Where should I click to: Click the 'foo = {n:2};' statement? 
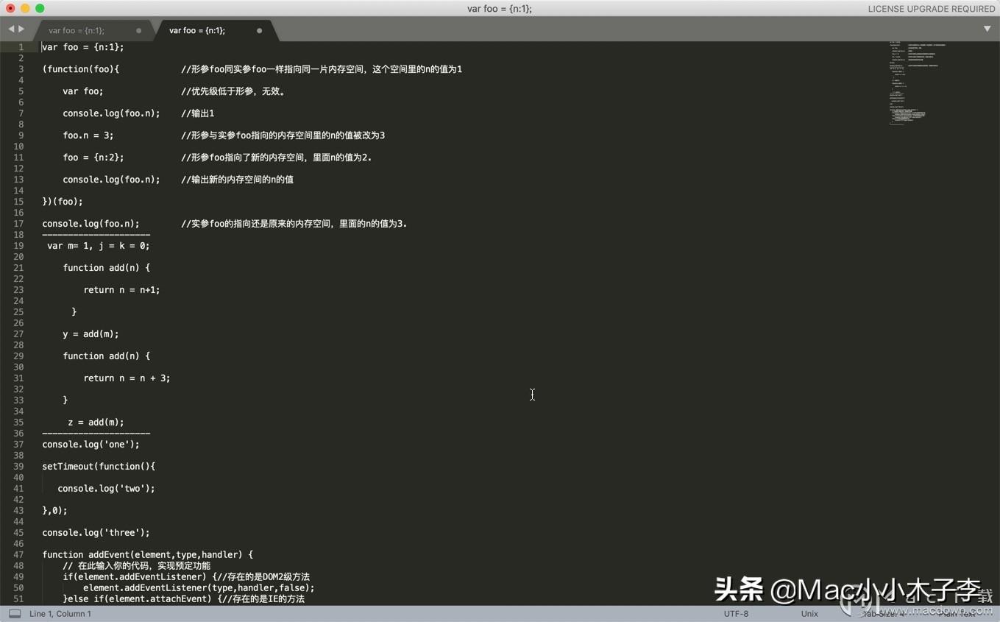click(93, 158)
